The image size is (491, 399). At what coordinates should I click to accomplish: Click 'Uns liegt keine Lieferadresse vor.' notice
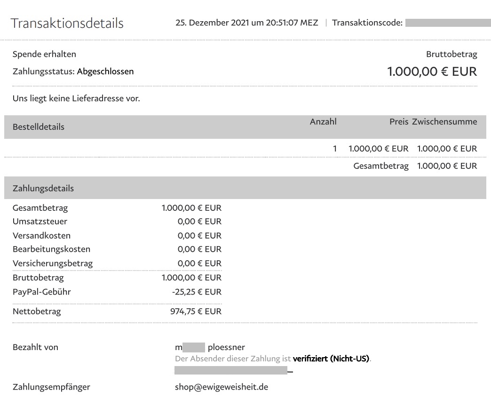pos(76,98)
